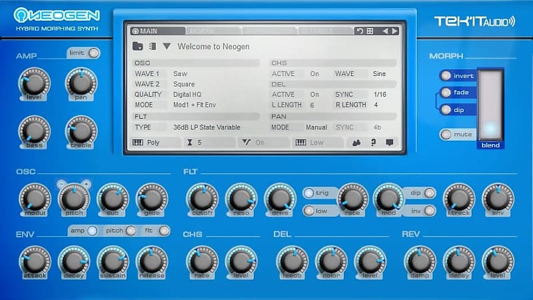Viewport: 533px width, 300px height.
Task: Toggle the MORPH mute switch
Action: [x=446, y=135]
